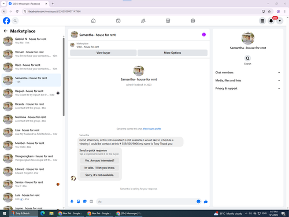Open Windows Start menu
Image resolution: width=289 pixels, height=217 pixels.
point(4,214)
